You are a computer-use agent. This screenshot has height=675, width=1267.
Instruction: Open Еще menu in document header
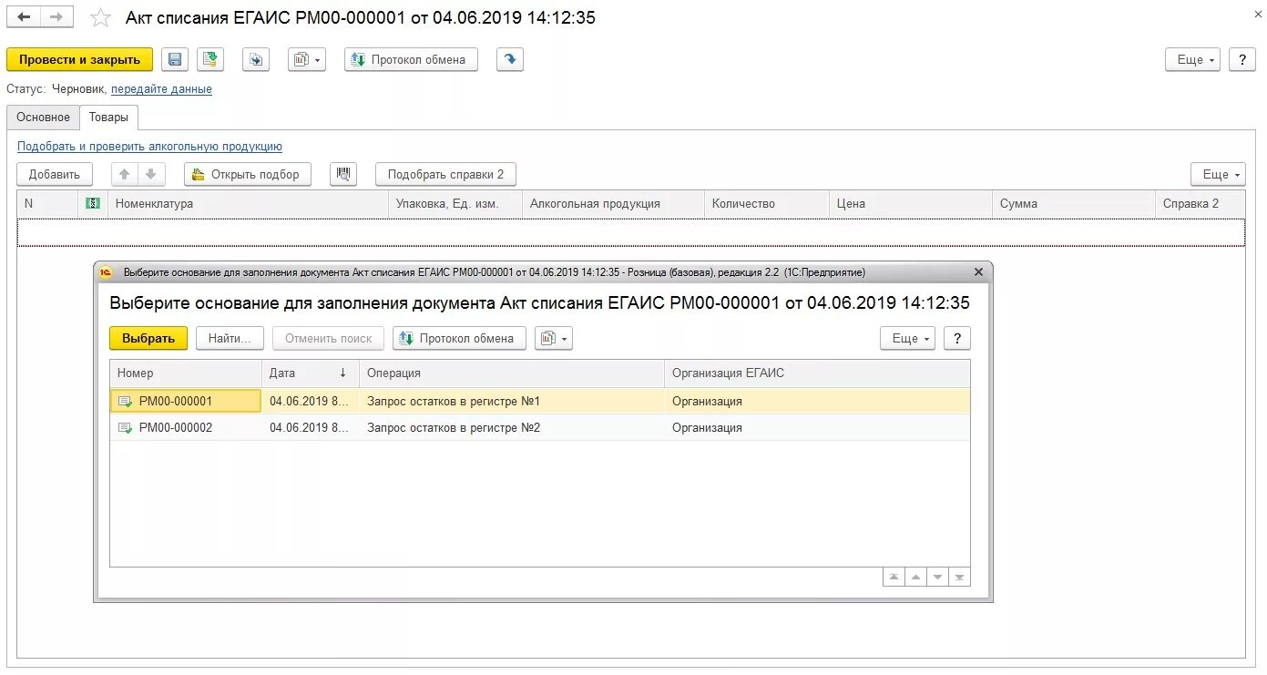[x=1192, y=60]
